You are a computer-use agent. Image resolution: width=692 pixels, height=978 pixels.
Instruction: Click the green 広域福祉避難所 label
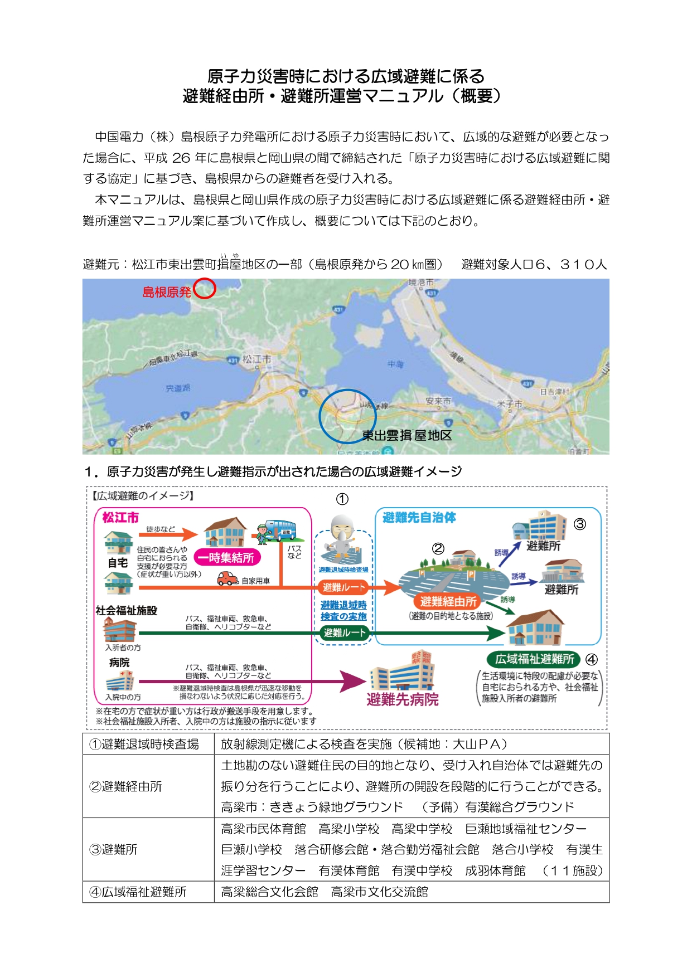tap(534, 659)
